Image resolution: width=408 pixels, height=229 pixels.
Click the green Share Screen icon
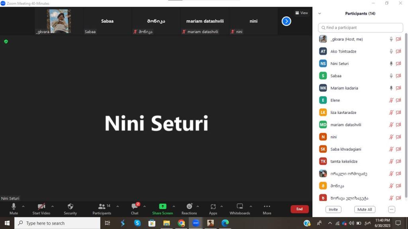tap(163, 206)
